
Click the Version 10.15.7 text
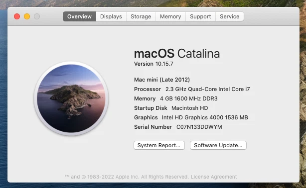[153, 64]
